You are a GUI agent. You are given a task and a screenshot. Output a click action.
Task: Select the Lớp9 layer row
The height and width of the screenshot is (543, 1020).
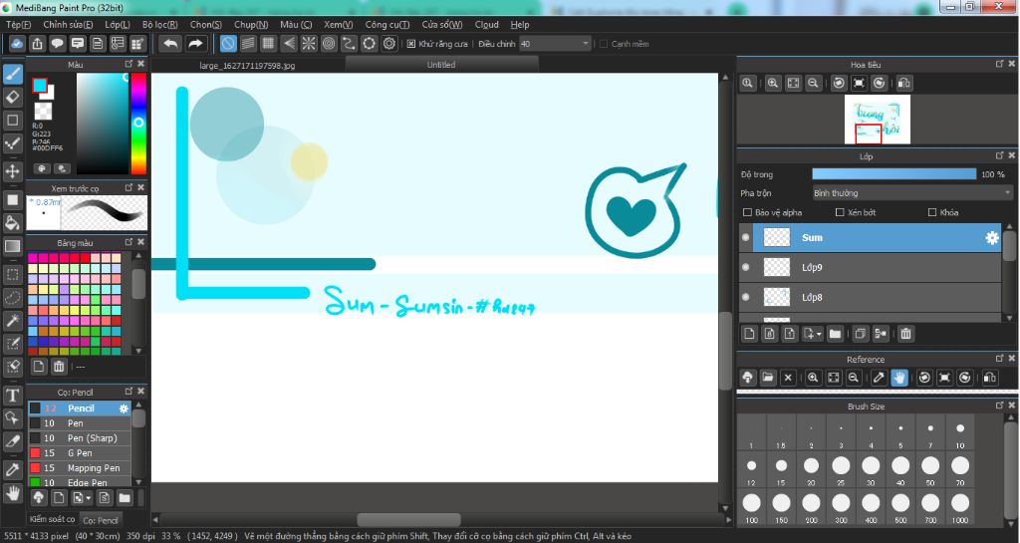[870, 267]
